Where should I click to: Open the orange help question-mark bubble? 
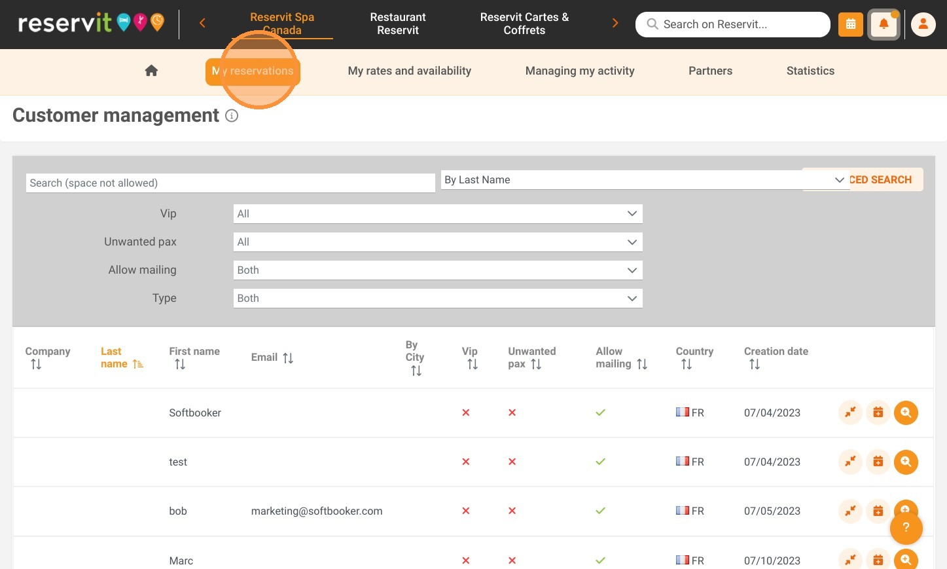(x=906, y=528)
